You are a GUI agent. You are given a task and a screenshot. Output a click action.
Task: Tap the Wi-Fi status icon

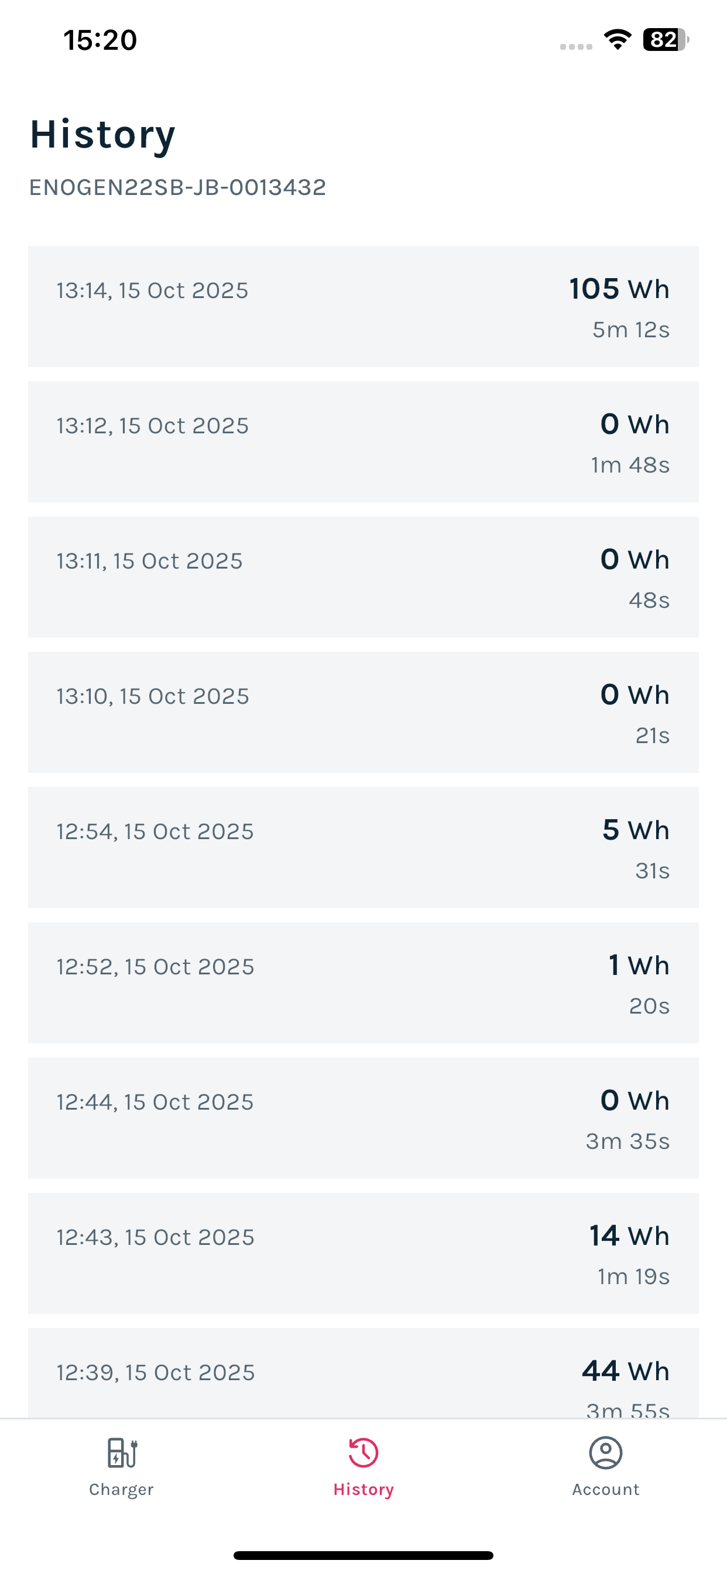coord(618,40)
